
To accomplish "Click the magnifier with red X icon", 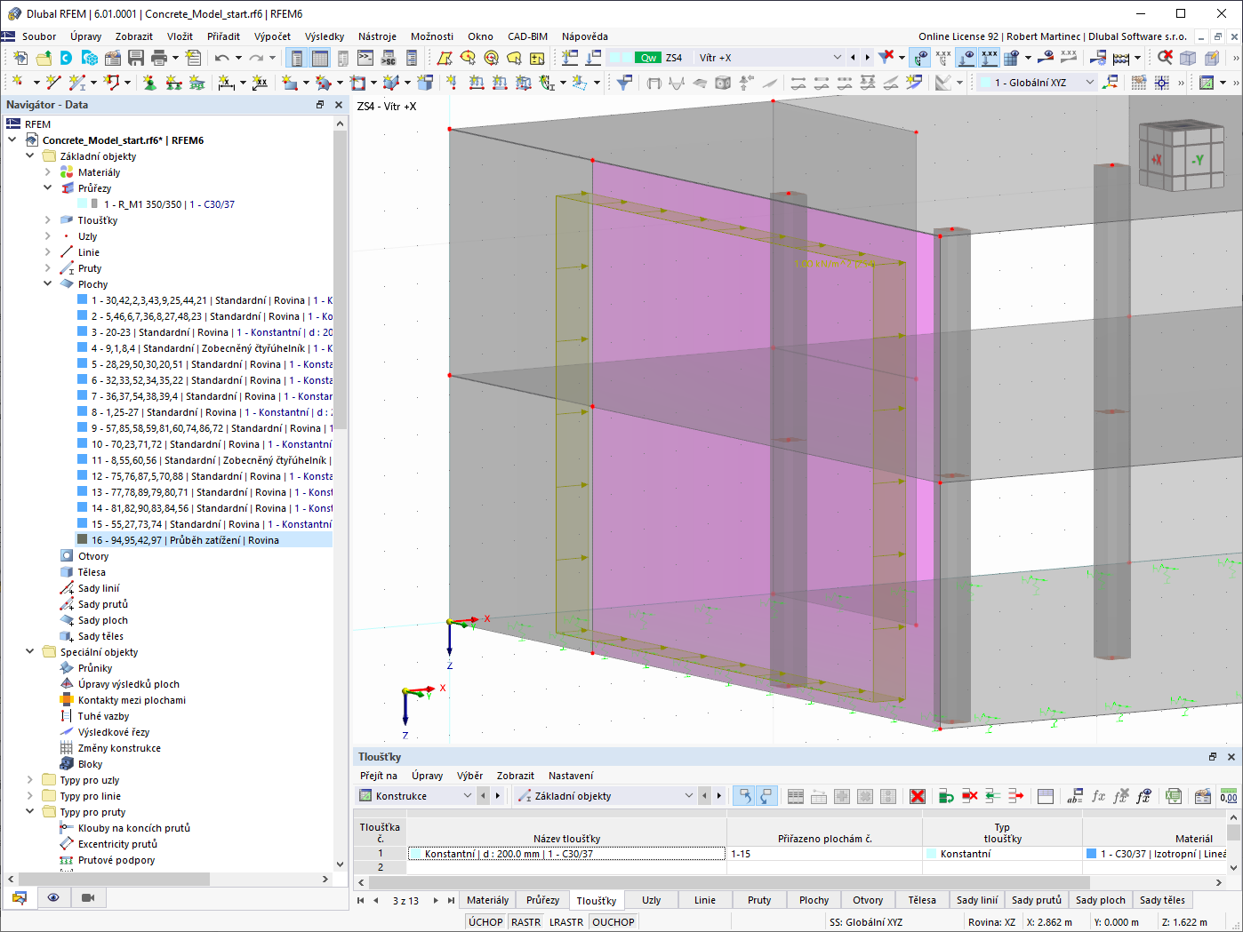I will click(x=1165, y=58).
